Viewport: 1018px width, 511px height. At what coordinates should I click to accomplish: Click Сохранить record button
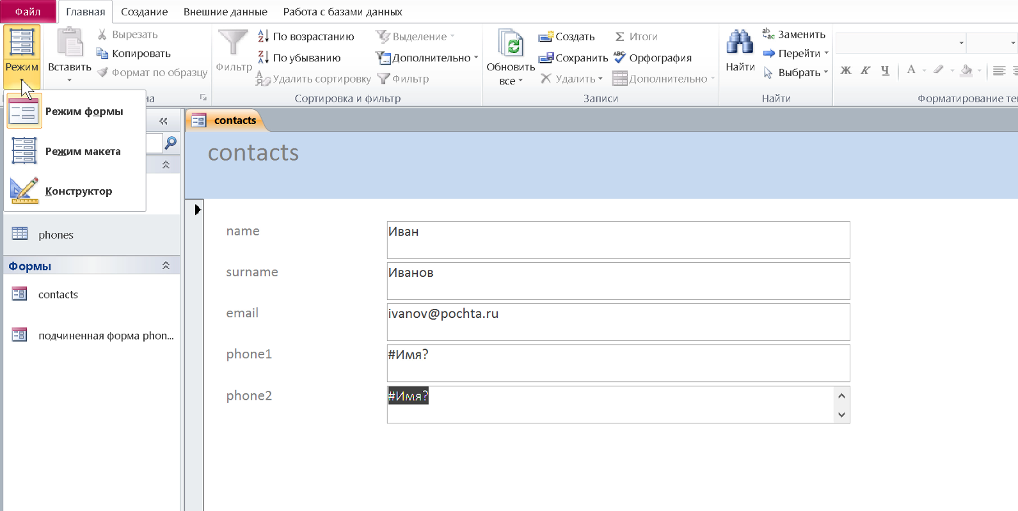click(573, 58)
